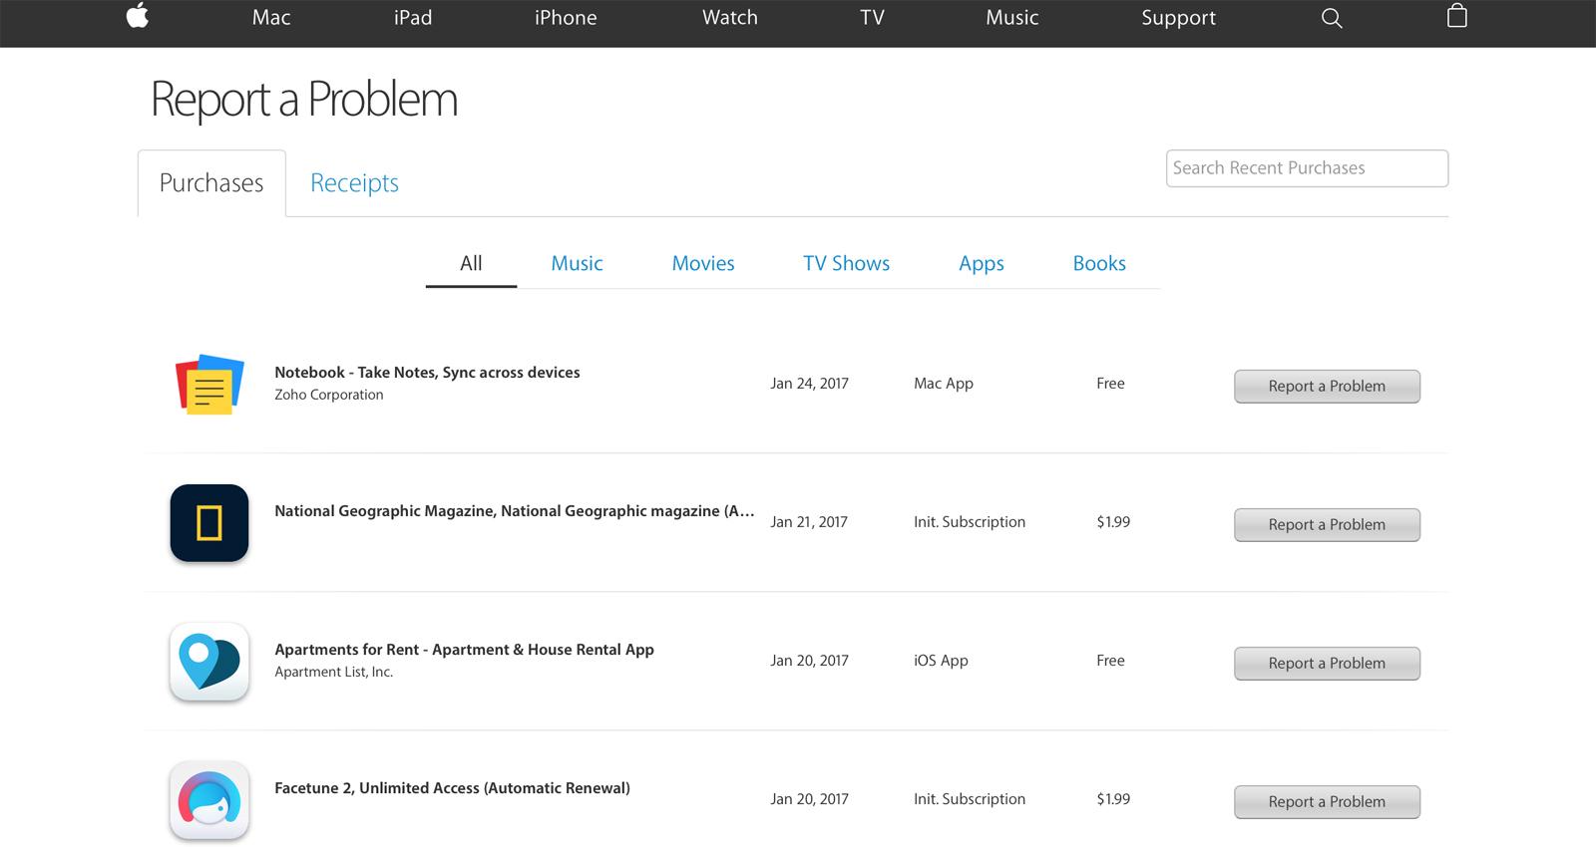This screenshot has height=847, width=1596.
Task: Click the Search Recent Purchases field
Action: tap(1306, 168)
